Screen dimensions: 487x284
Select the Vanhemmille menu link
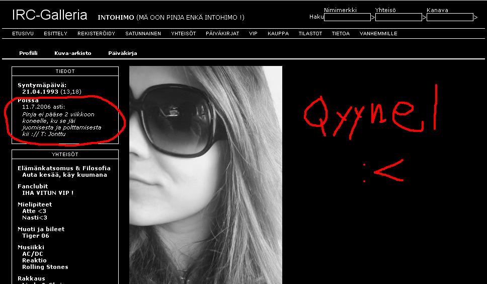(378, 34)
